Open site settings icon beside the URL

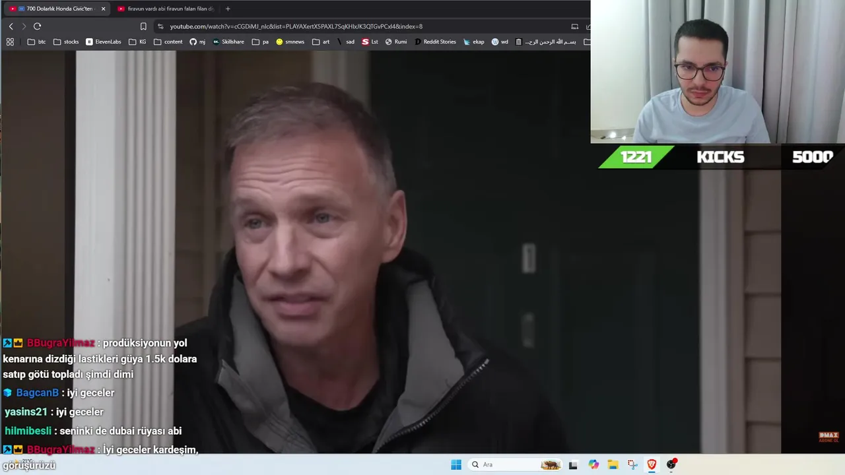coord(160,26)
